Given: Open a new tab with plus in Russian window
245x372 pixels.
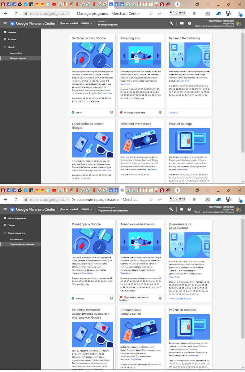Looking at the screenshot, I should [x=177, y=190].
